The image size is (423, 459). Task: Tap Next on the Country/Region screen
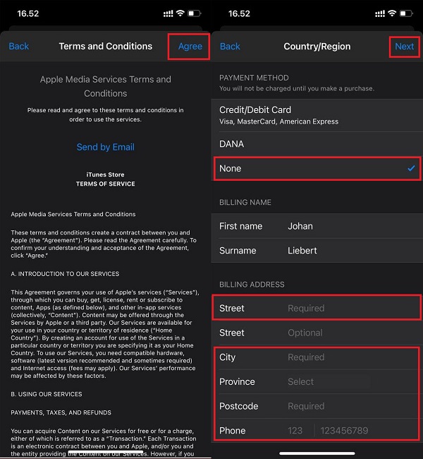tap(404, 46)
